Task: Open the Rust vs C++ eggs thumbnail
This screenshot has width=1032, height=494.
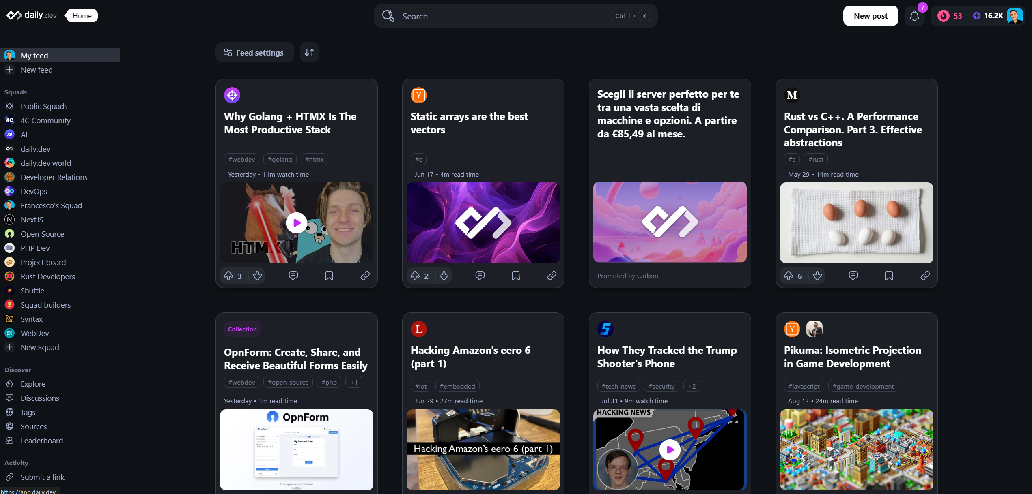Action: tap(856, 223)
